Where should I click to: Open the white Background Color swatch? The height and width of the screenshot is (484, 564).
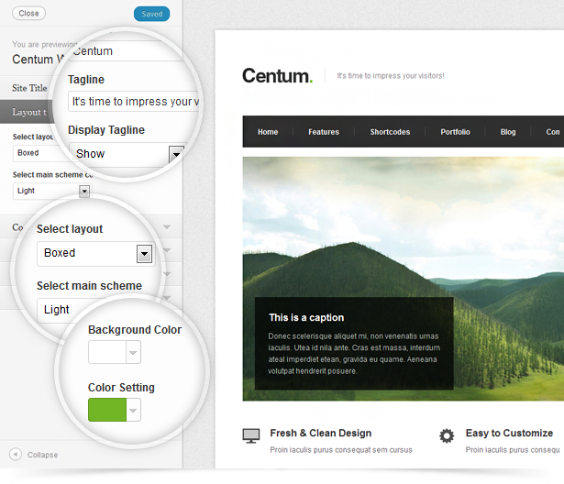coord(107,352)
